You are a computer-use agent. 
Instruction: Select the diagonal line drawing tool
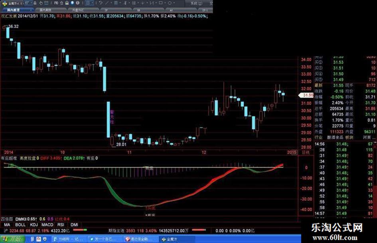tap(107, 3)
